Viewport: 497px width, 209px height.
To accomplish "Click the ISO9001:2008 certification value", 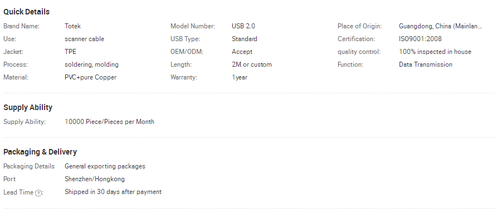I will point(420,39).
